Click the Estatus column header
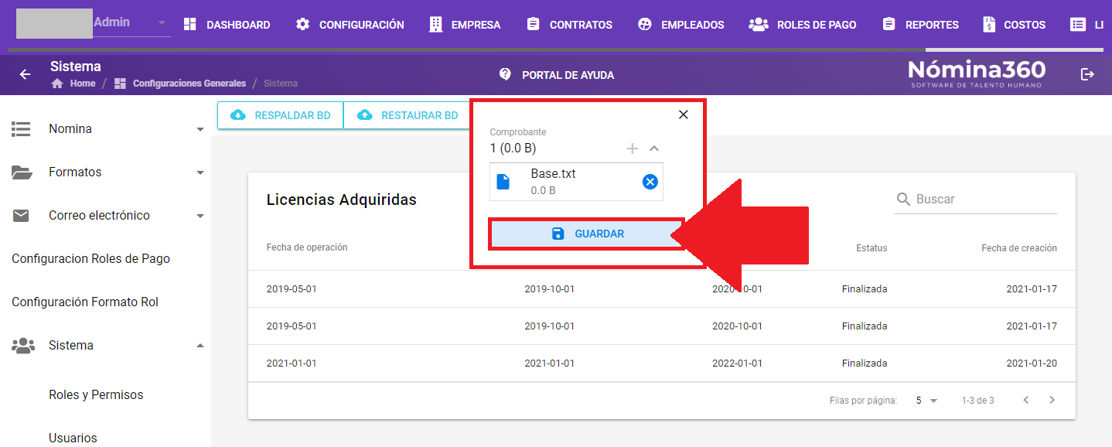This screenshot has width=1112, height=447. tap(872, 248)
